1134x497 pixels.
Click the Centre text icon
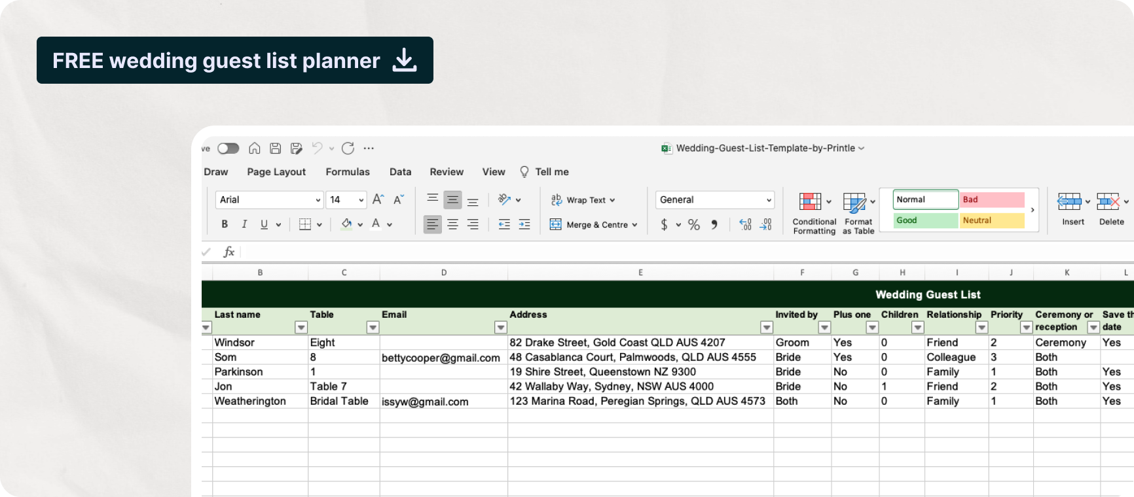coord(452,224)
